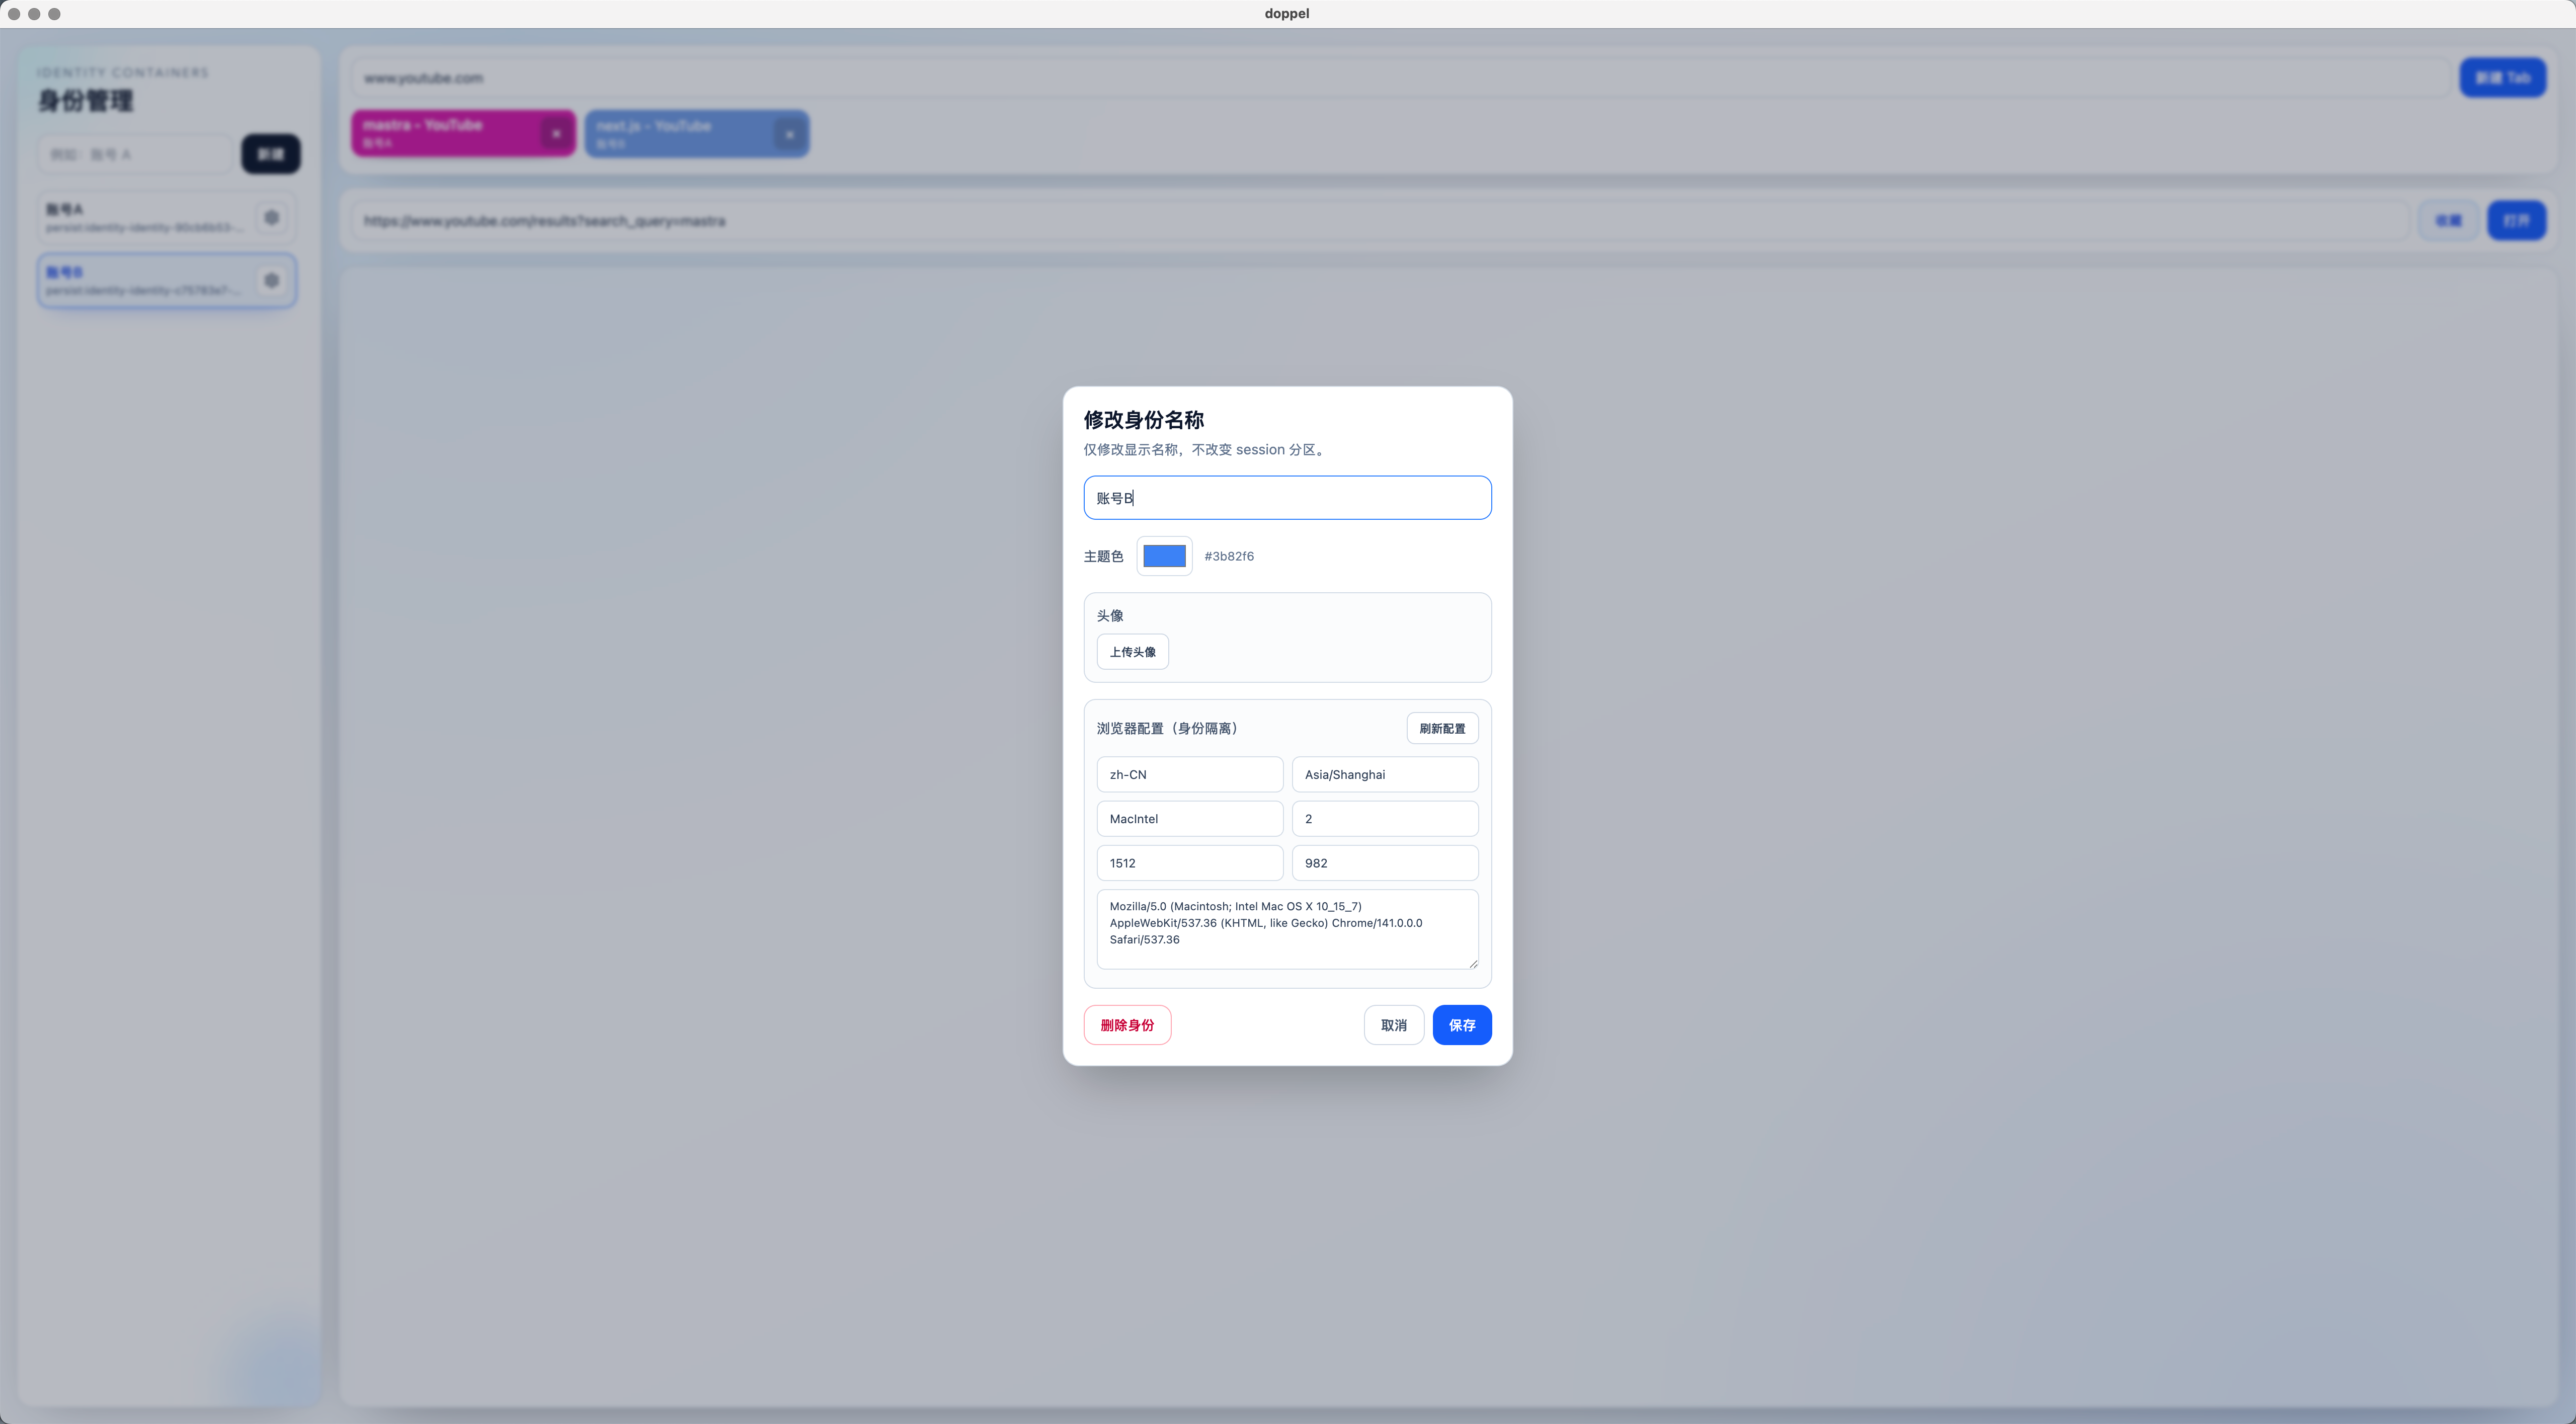The image size is (2576, 1424).
Task: Edit the screen width field 1512
Action: coord(1189,863)
